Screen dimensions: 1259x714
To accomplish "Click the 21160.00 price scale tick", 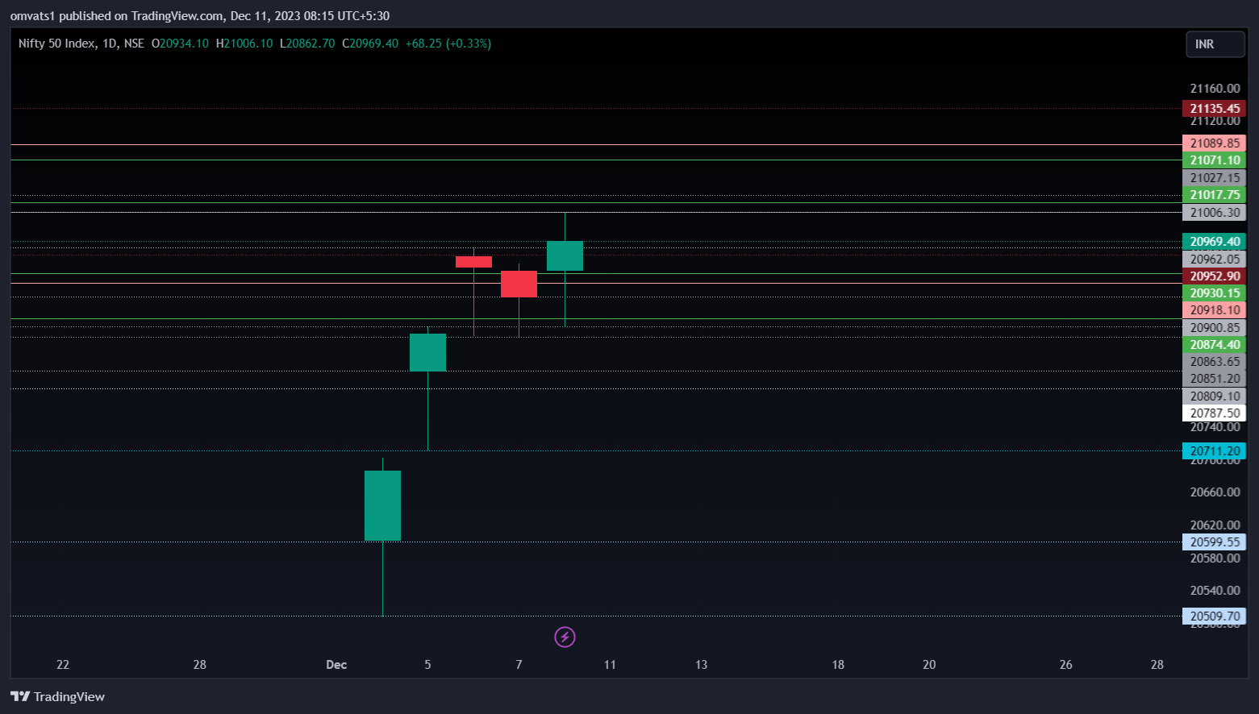I will click(x=1215, y=89).
